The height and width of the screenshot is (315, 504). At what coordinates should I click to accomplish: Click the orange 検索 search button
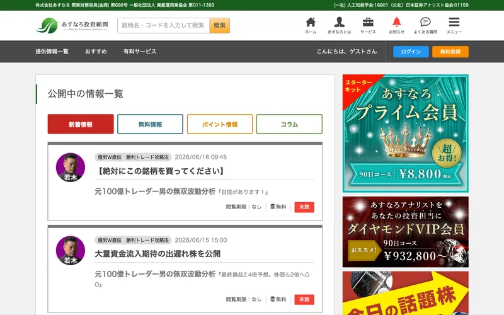pos(219,25)
